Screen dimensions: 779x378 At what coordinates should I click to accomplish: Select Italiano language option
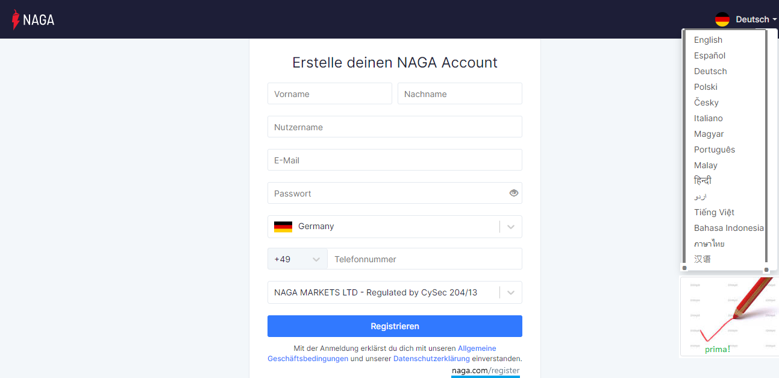click(709, 118)
